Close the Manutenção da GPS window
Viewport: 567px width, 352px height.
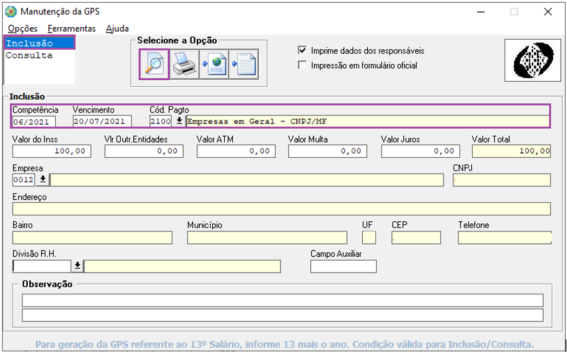point(548,11)
